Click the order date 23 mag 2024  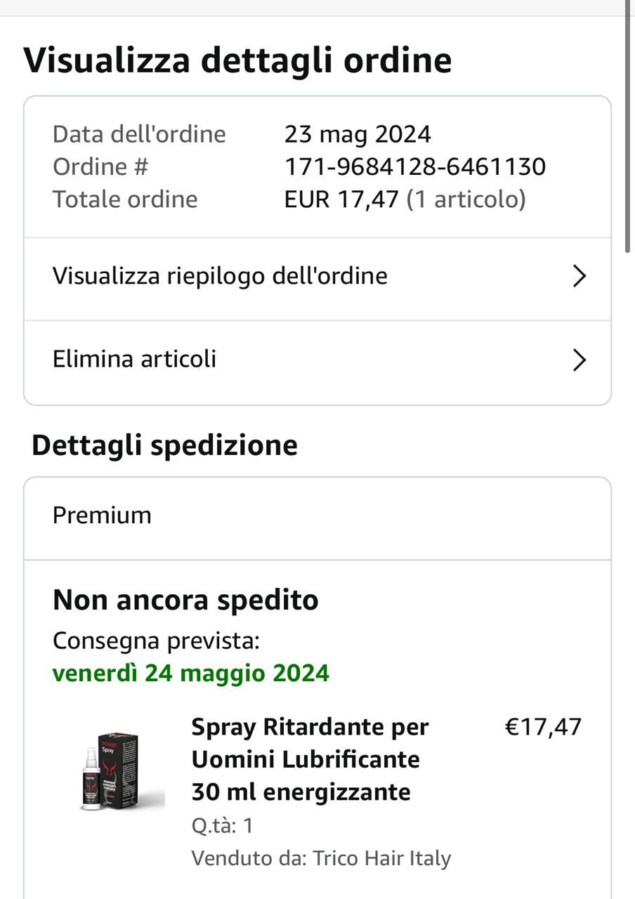[358, 134]
